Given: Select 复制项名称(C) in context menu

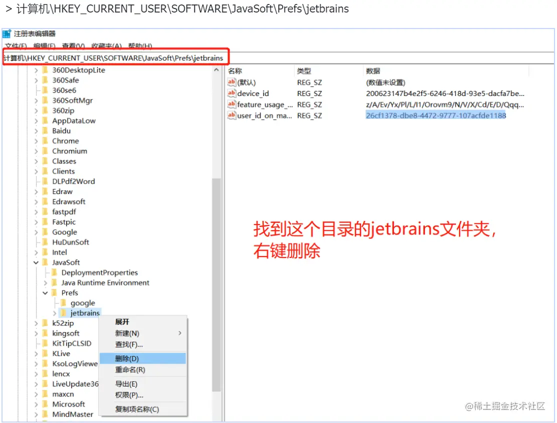Looking at the screenshot, I should coord(142,409).
